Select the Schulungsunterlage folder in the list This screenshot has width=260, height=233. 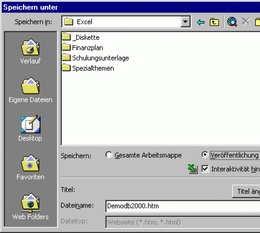[x=100, y=58]
